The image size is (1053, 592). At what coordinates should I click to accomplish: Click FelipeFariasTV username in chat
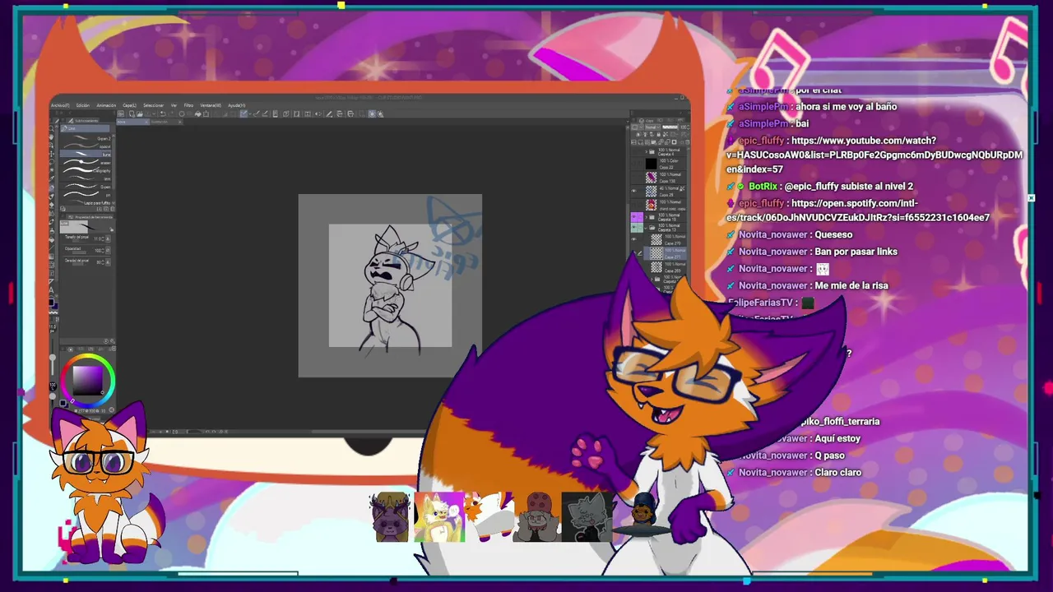click(761, 303)
